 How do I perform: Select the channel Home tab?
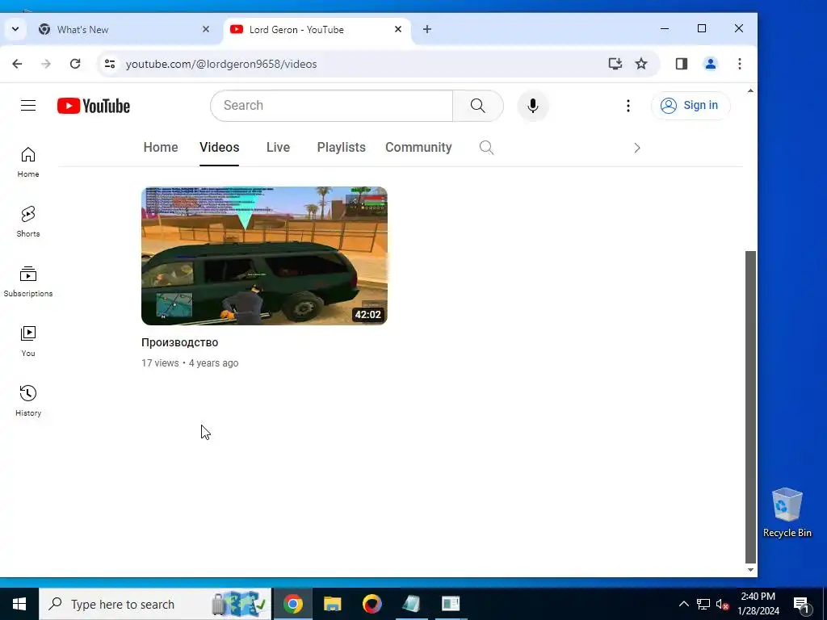161,147
